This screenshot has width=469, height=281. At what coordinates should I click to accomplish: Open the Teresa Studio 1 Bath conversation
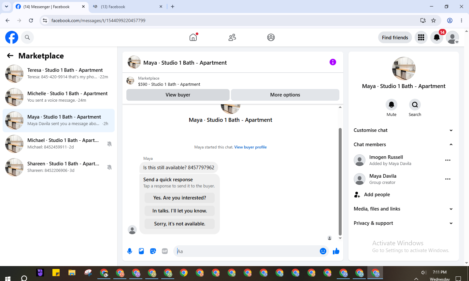pos(59,74)
